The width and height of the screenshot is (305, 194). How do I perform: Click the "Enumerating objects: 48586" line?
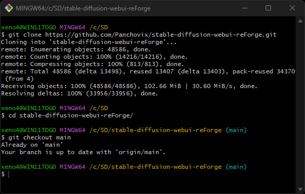coord(76,49)
